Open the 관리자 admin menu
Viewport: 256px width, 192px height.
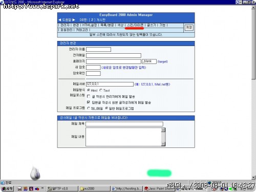pyautogui.click(x=65, y=25)
